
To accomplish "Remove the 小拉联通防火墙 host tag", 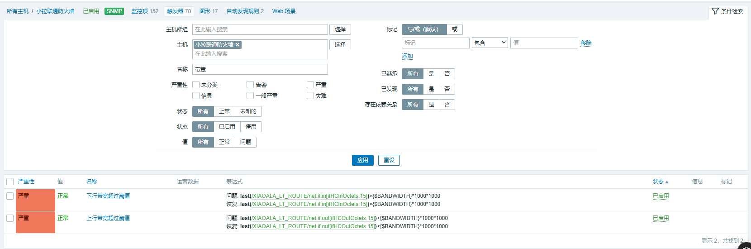I will click(238, 45).
